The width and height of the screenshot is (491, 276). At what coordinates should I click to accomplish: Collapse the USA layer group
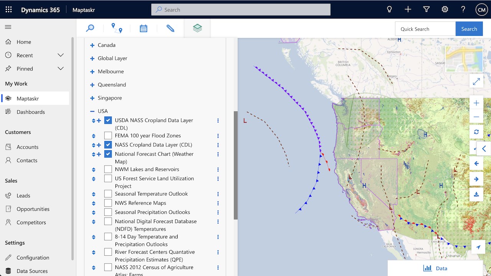click(92, 112)
